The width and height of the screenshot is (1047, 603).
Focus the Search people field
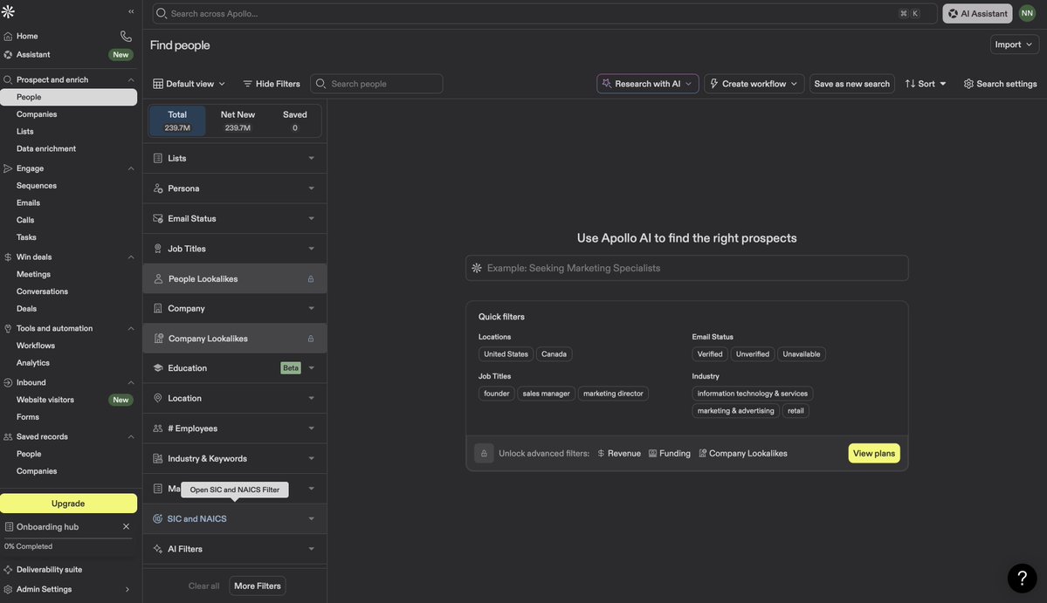pos(376,84)
